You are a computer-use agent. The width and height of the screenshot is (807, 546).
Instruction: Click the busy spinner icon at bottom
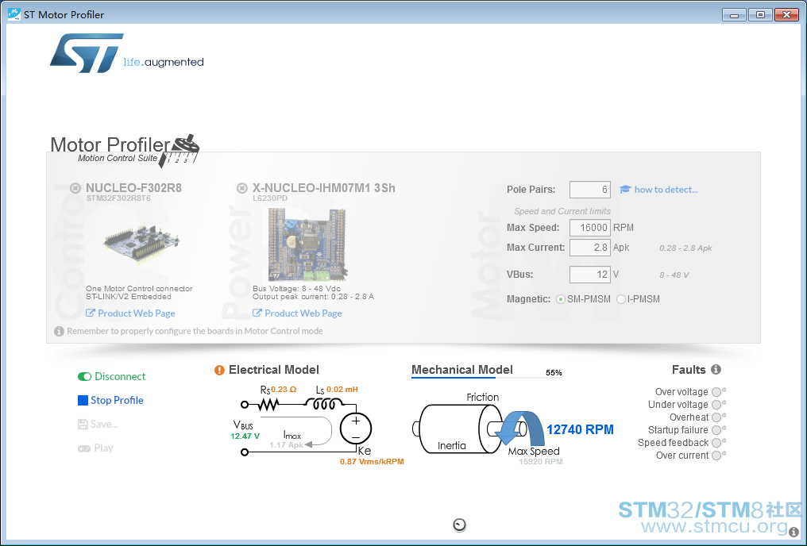point(460,525)
